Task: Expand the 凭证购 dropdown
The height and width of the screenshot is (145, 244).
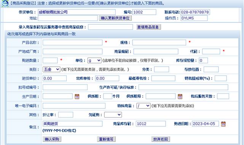Action: (x=113, y=115)
